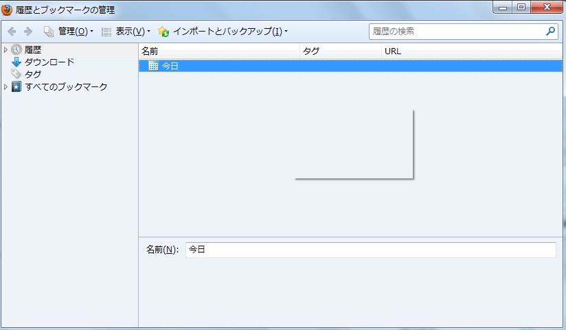The height and width of the screenshot is (330, 566).
Task: Click the blue download arrow icon
Action: tap(16, 62)
